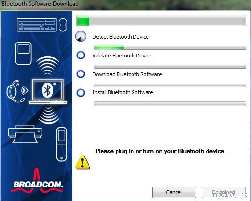This screenshot has width=251, height=201.
Task: Click the PDA handheld device icon
Action: coord(24,54)
